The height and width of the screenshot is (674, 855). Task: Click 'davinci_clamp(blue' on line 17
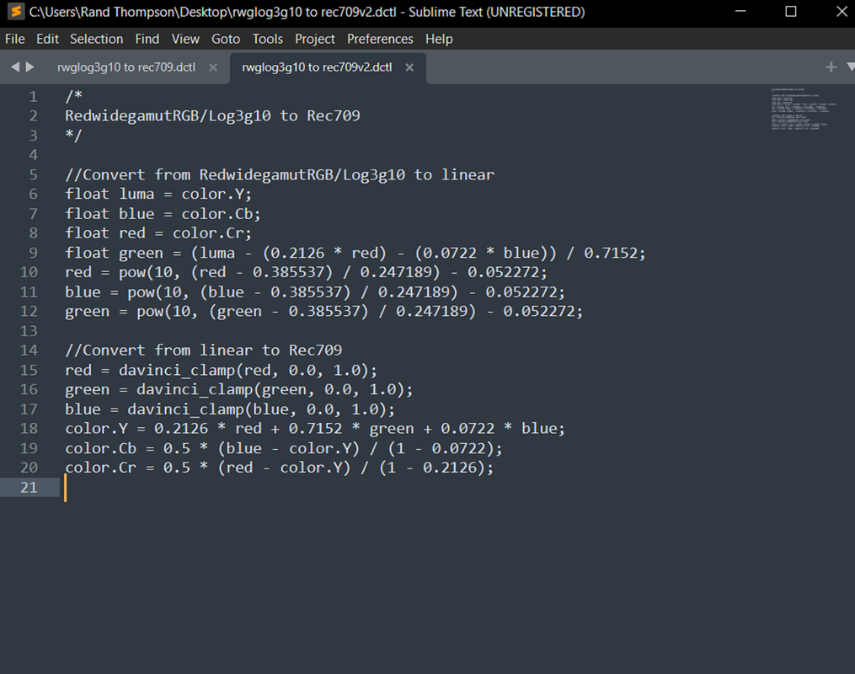(x=208, y=409)
